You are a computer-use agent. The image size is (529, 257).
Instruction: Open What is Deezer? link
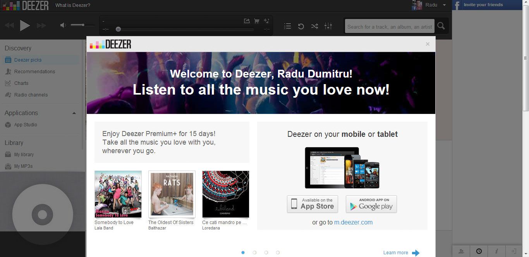pos(73,5)
